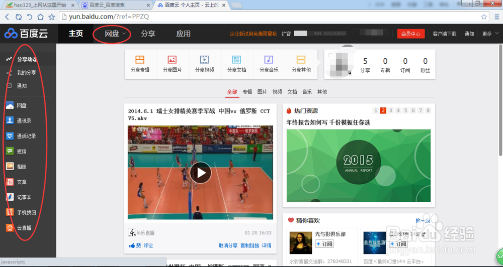The image size is (503, 267).
Task: Subscribe to 光与影俱乐部 with 订阅
Action: [x=324, y=244]
